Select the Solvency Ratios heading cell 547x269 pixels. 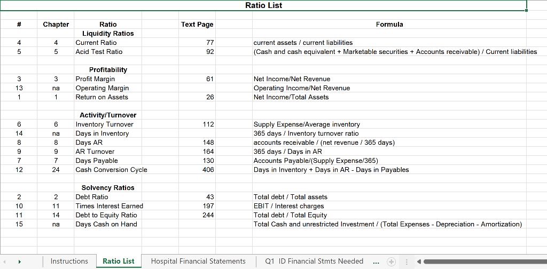point(108,188)
